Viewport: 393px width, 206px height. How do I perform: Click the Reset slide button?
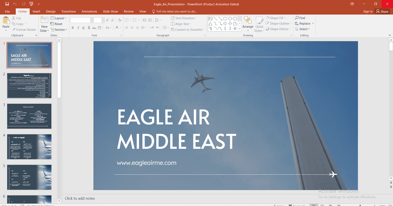56,24
